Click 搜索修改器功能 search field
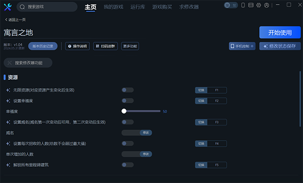Viewport: 303px width, 183px height. pos(28,63)
